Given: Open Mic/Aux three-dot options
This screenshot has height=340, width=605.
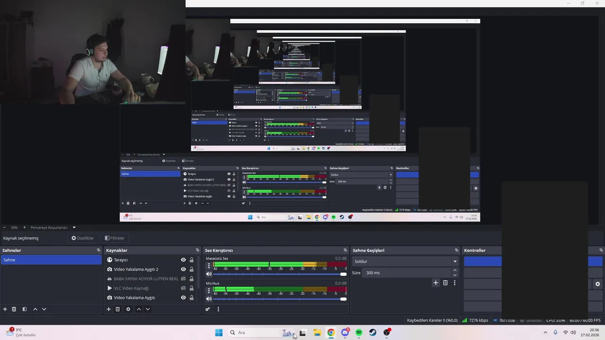Looking at the screenshot, I should 209,290.
